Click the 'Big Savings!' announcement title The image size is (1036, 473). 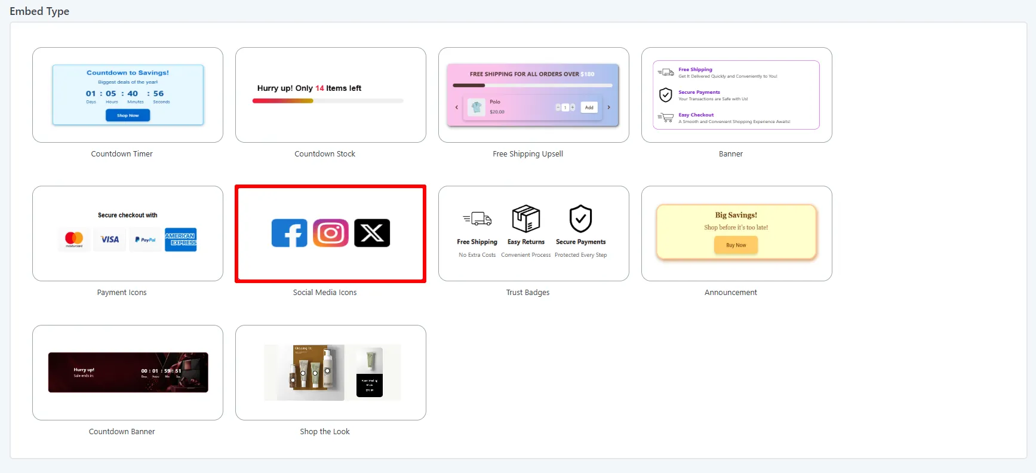pos(736,215)
